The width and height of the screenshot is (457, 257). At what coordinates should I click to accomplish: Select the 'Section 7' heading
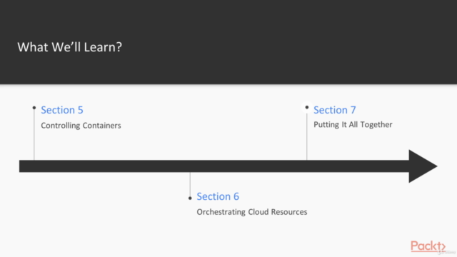click(x=335, y=110)
